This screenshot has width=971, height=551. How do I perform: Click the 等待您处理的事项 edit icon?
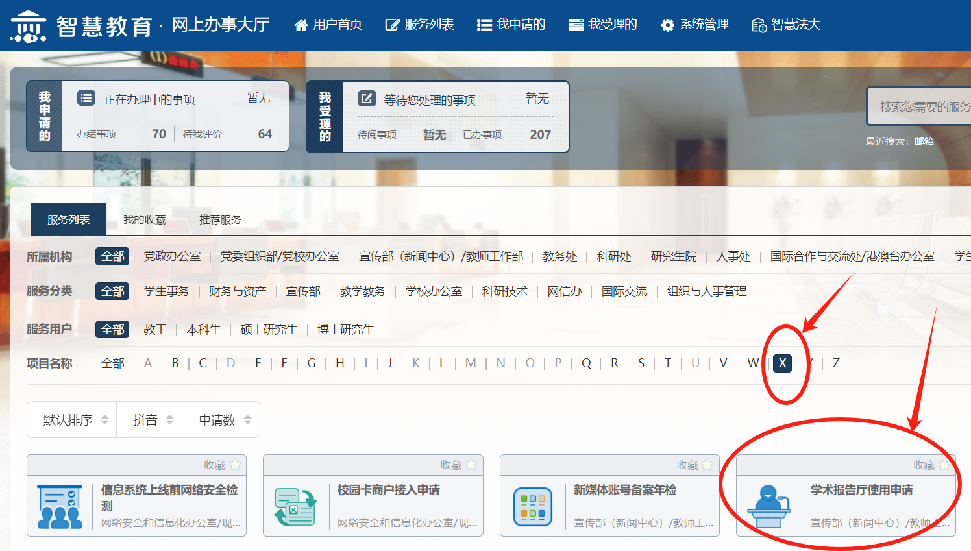(x=367, y=99)
